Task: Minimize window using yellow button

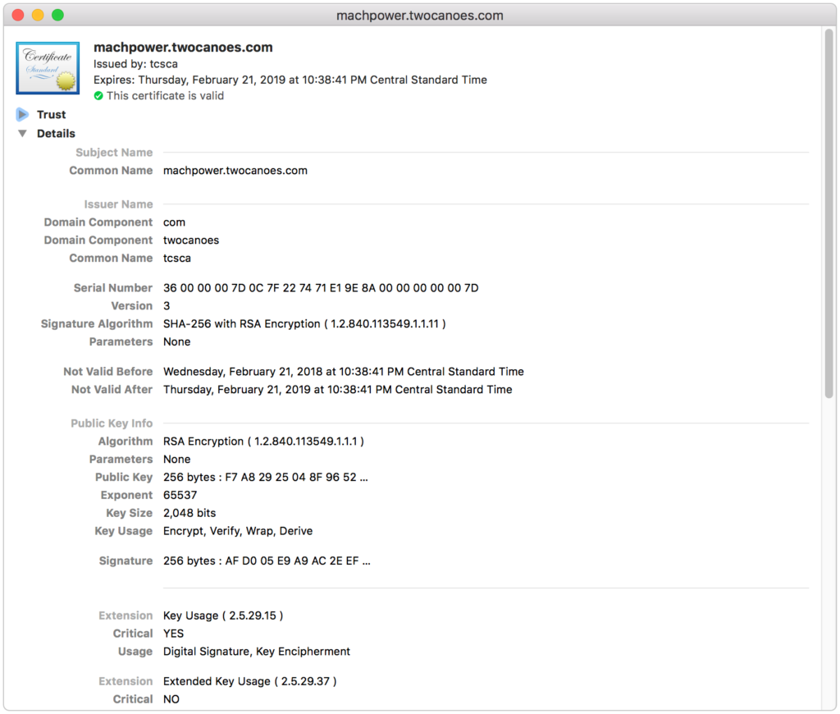Action: (x=38, y=15)
